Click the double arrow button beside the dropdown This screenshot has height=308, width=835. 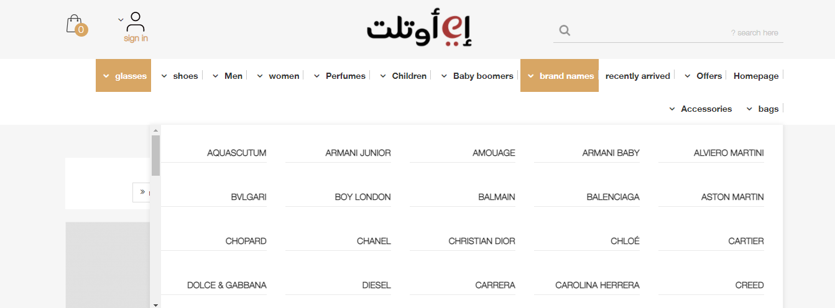(x=142, y=192)
